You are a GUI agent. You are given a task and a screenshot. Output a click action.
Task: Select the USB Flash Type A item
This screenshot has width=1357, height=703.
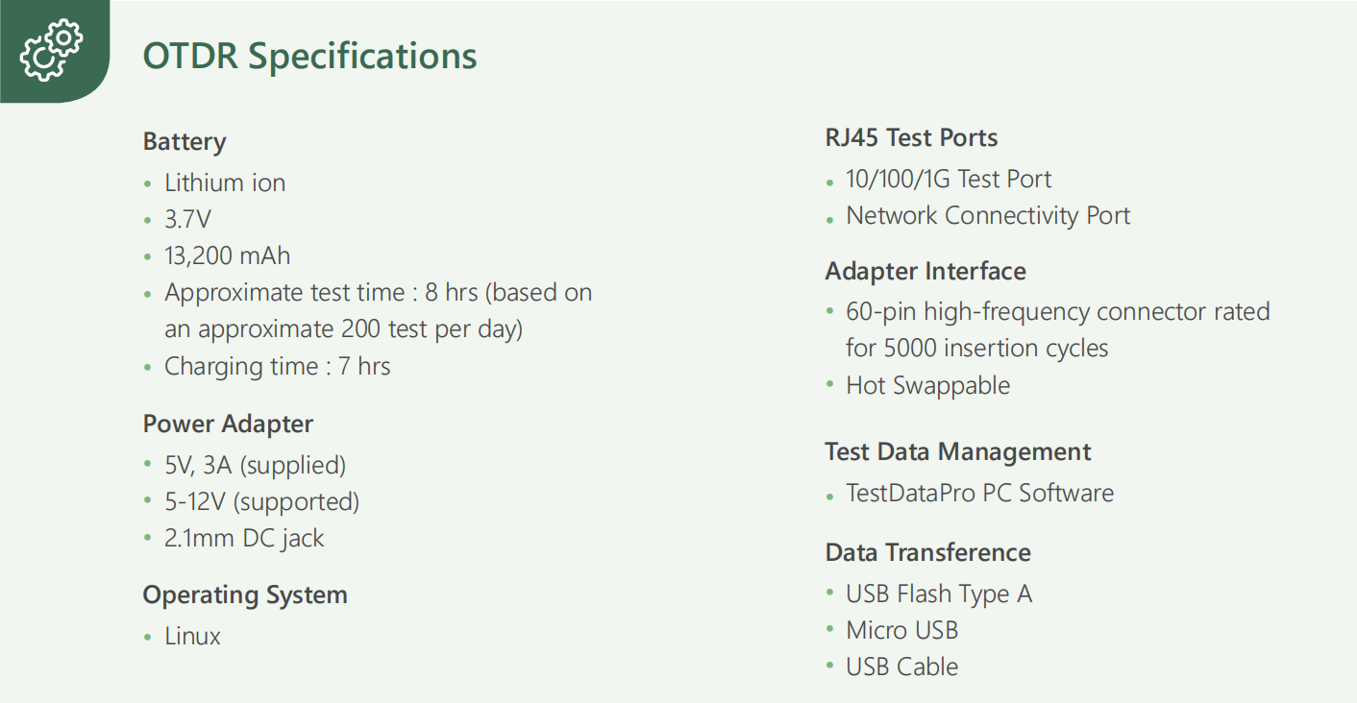click(938, 594)
